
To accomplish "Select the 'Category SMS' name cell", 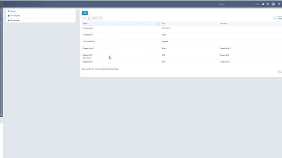I will coord(88,55).
